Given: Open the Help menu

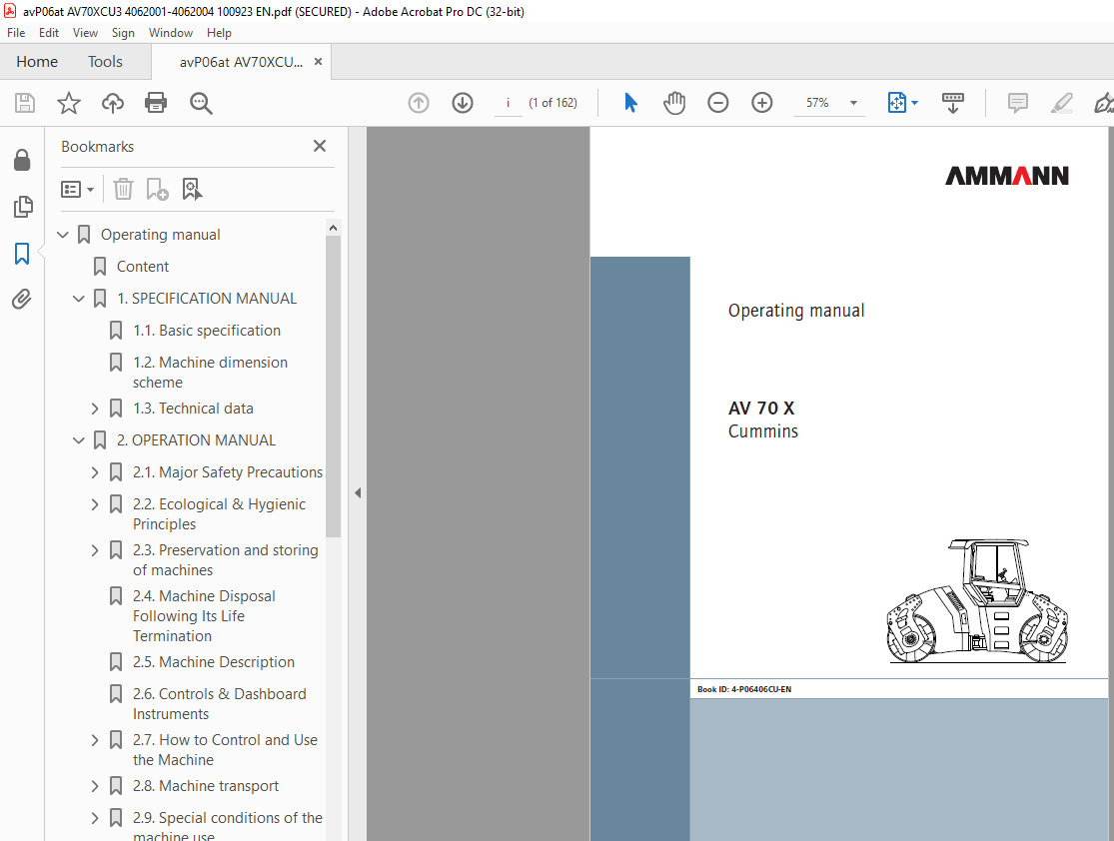Looking at the screenshot, I should (219, 33).
